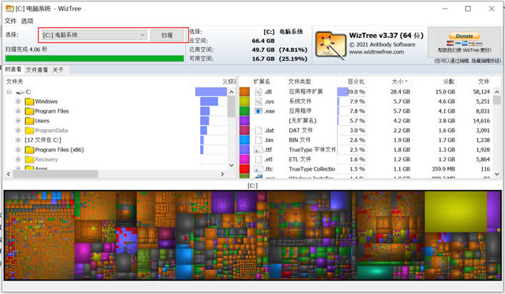
Task: Click the purple no-extension color swatch
Action: [244, 121]
